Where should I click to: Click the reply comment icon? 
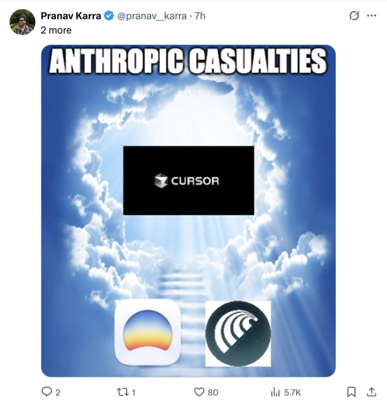coord(47,392)
